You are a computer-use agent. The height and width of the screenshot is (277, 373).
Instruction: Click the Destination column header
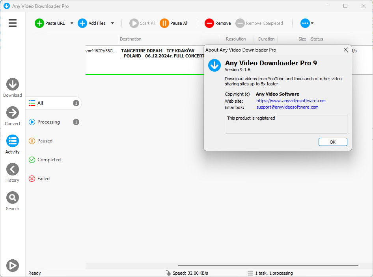[x=131, y=39]
